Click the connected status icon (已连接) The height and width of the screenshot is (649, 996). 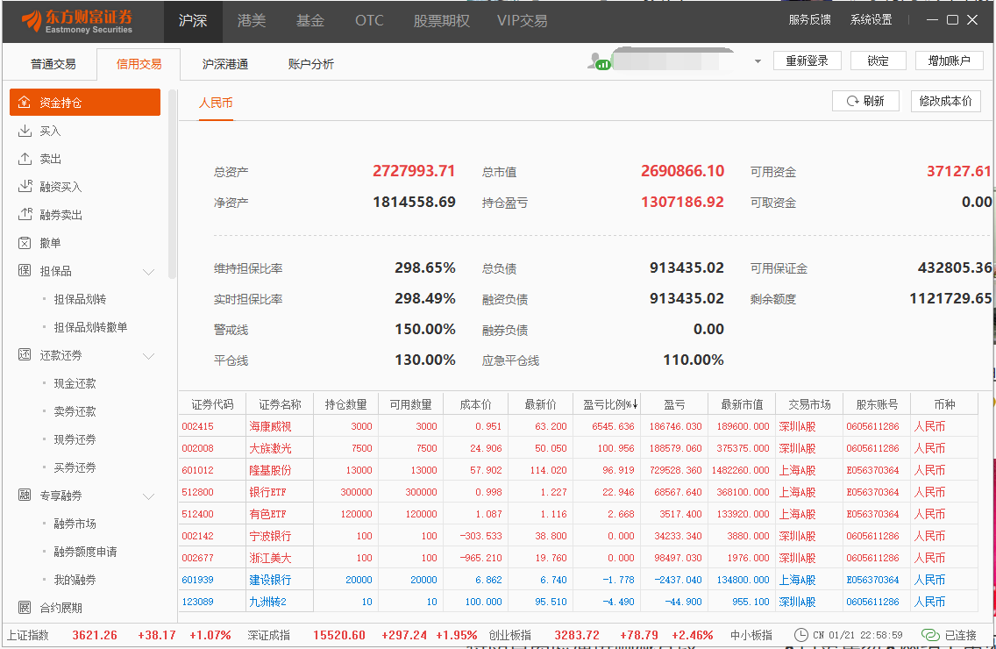(930, 635)
